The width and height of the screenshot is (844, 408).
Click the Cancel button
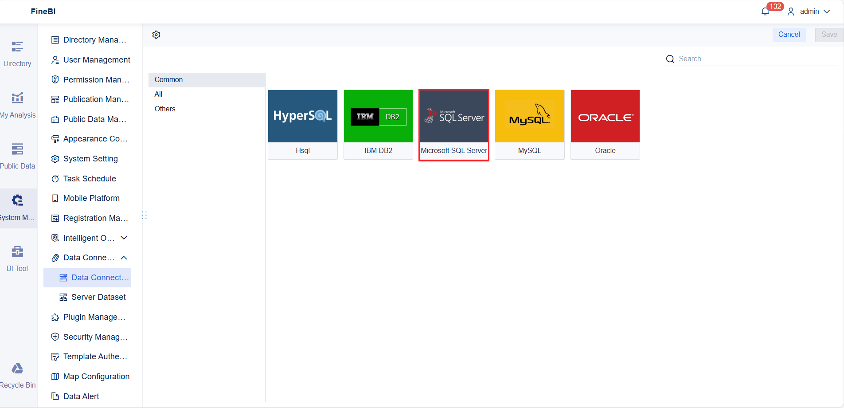(x=789, y=35)
